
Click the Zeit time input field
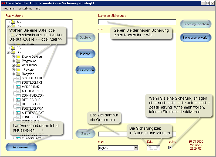tap(153, 148)
